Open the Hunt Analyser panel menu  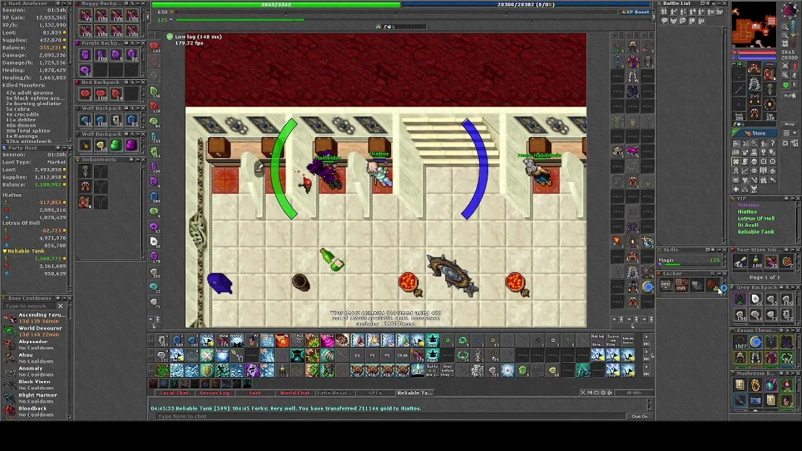(x=59, y=4)
